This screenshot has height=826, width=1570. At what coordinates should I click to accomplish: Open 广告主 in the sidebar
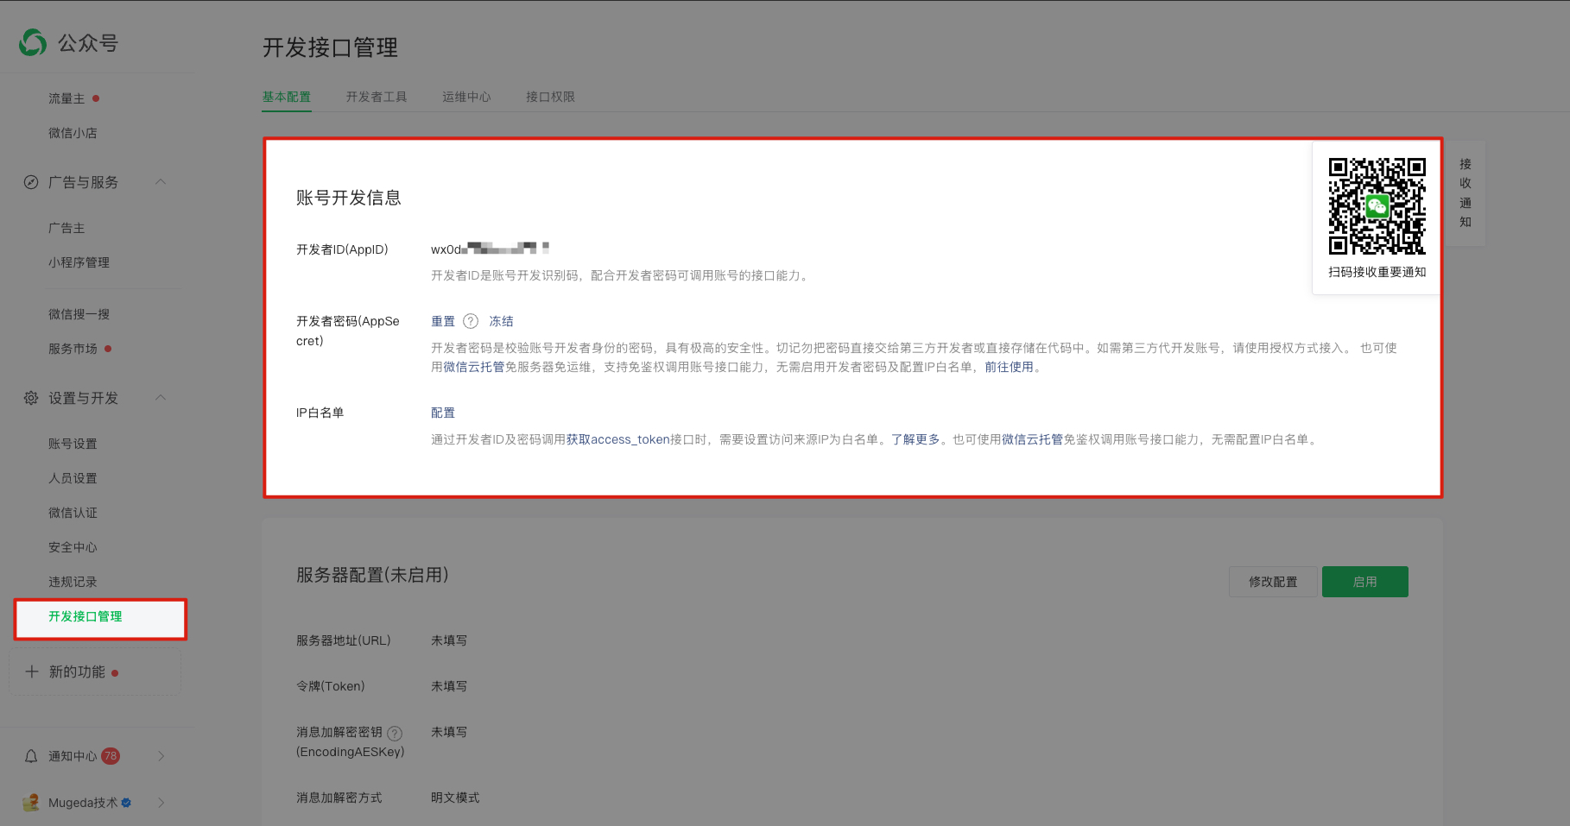point(66,228)
